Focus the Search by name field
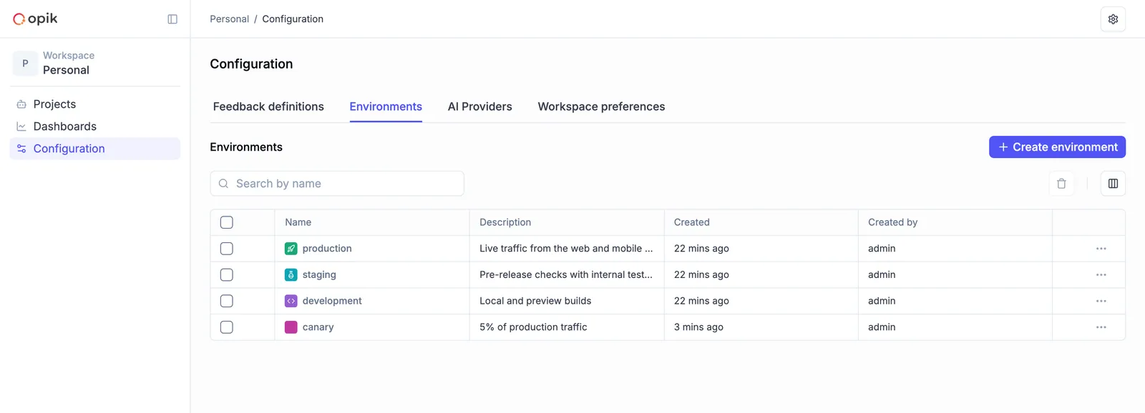The height and width of the screenshot is (413, 1145). 337,184
